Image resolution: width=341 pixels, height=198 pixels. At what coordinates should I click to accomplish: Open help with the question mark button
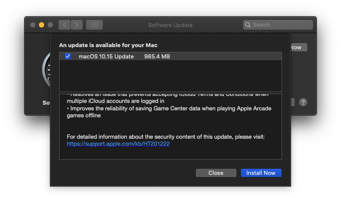[303, 102]
